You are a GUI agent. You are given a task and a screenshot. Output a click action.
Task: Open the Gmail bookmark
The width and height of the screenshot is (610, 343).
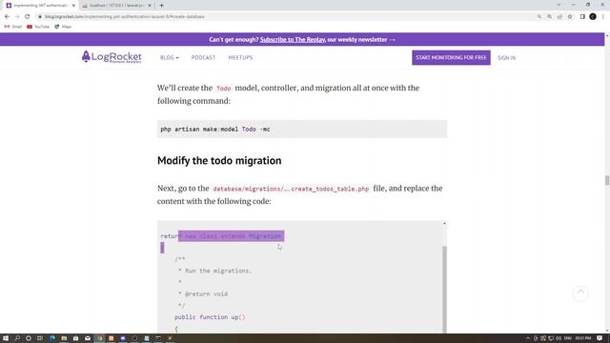tap(13, 27)
